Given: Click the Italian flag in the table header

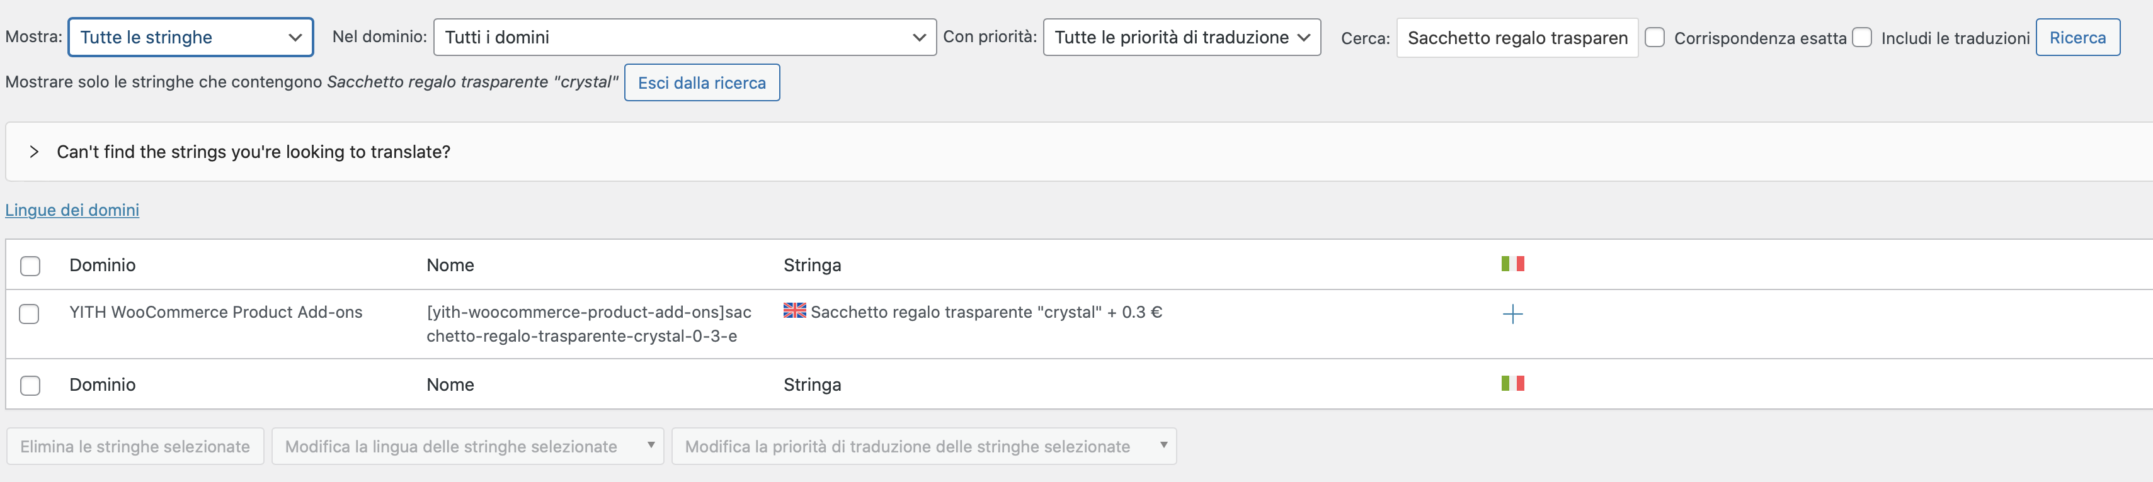Looking at the screenshot, I should [x=1513, y=264].
